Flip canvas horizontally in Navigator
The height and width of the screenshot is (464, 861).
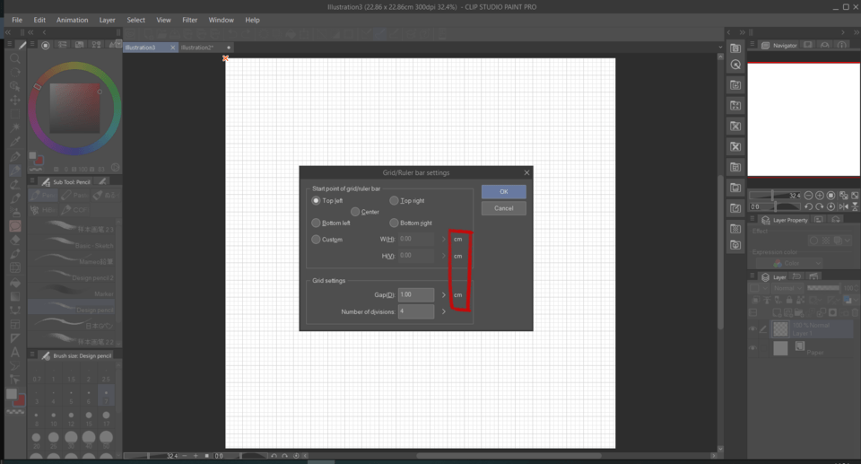pyautogui.click(x=843, y=206)
